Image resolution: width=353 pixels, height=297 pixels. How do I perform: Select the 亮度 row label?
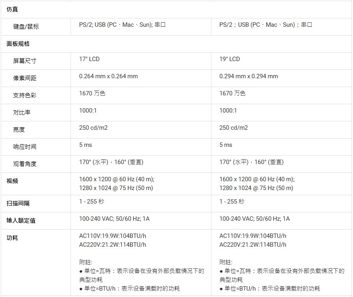coord(19,129)
